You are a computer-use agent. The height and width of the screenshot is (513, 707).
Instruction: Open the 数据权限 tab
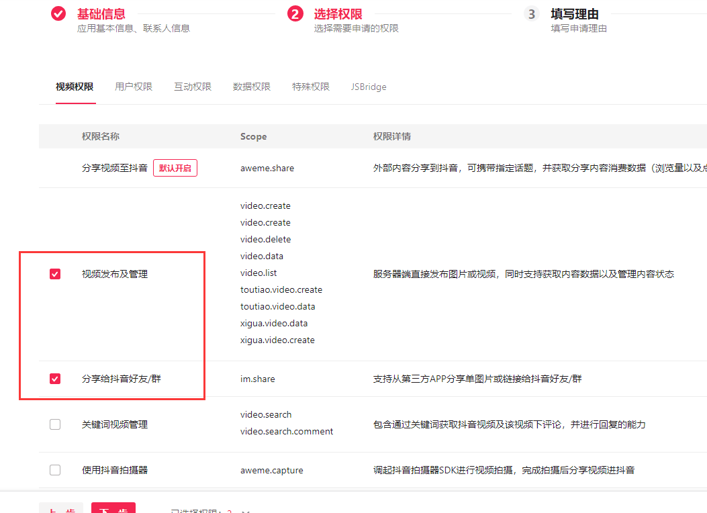point(252,87)
